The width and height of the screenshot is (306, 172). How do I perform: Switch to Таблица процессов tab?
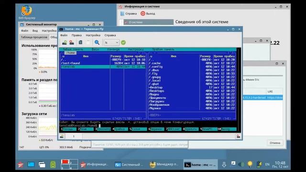pos(34,37)
